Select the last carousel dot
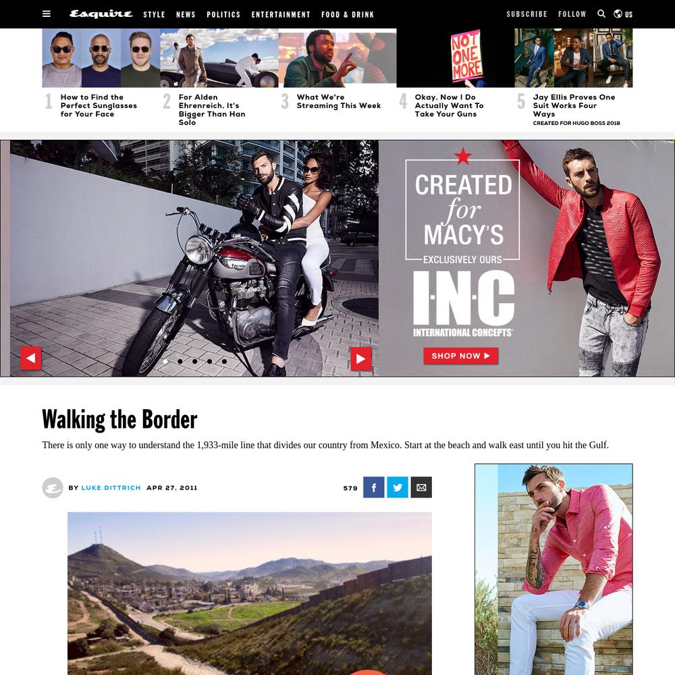The width and height of the screenshot is (675, 675). 224,362
